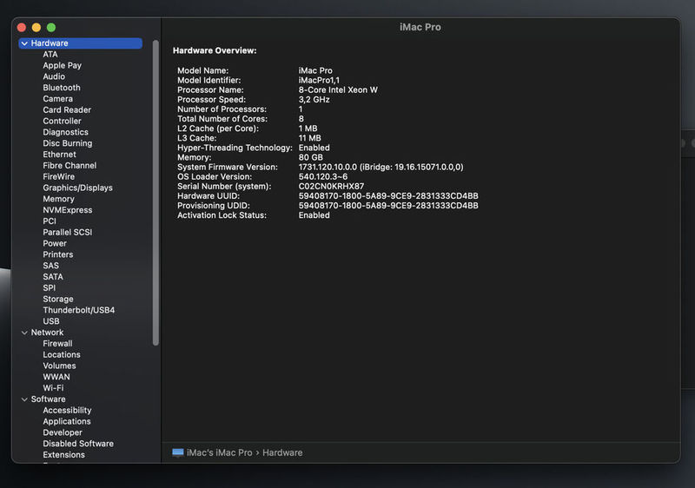Select Audio in the sidebar
Viewport: 695px width, 488px height.
(x=54, y=76)
